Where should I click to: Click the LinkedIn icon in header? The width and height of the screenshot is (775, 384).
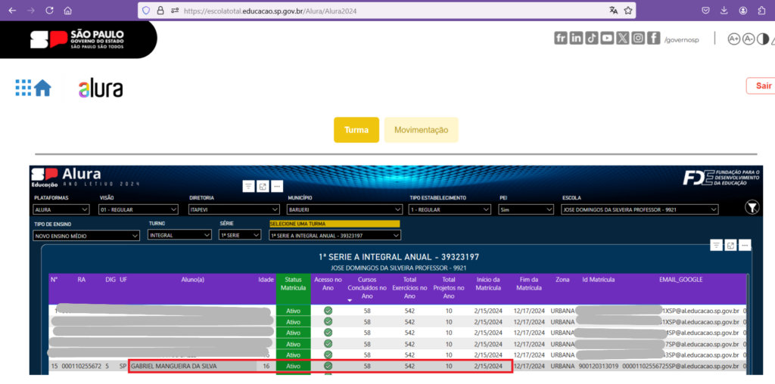[576, 39]
